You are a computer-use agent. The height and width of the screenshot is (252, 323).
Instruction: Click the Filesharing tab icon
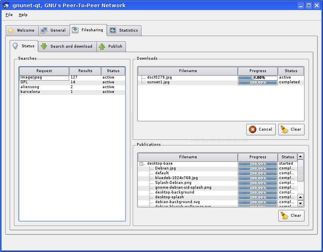pos(75,30)
